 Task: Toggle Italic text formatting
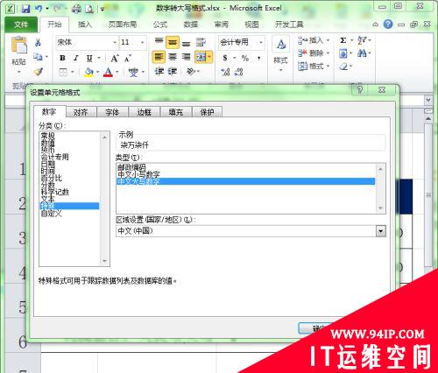pos(76,58)
